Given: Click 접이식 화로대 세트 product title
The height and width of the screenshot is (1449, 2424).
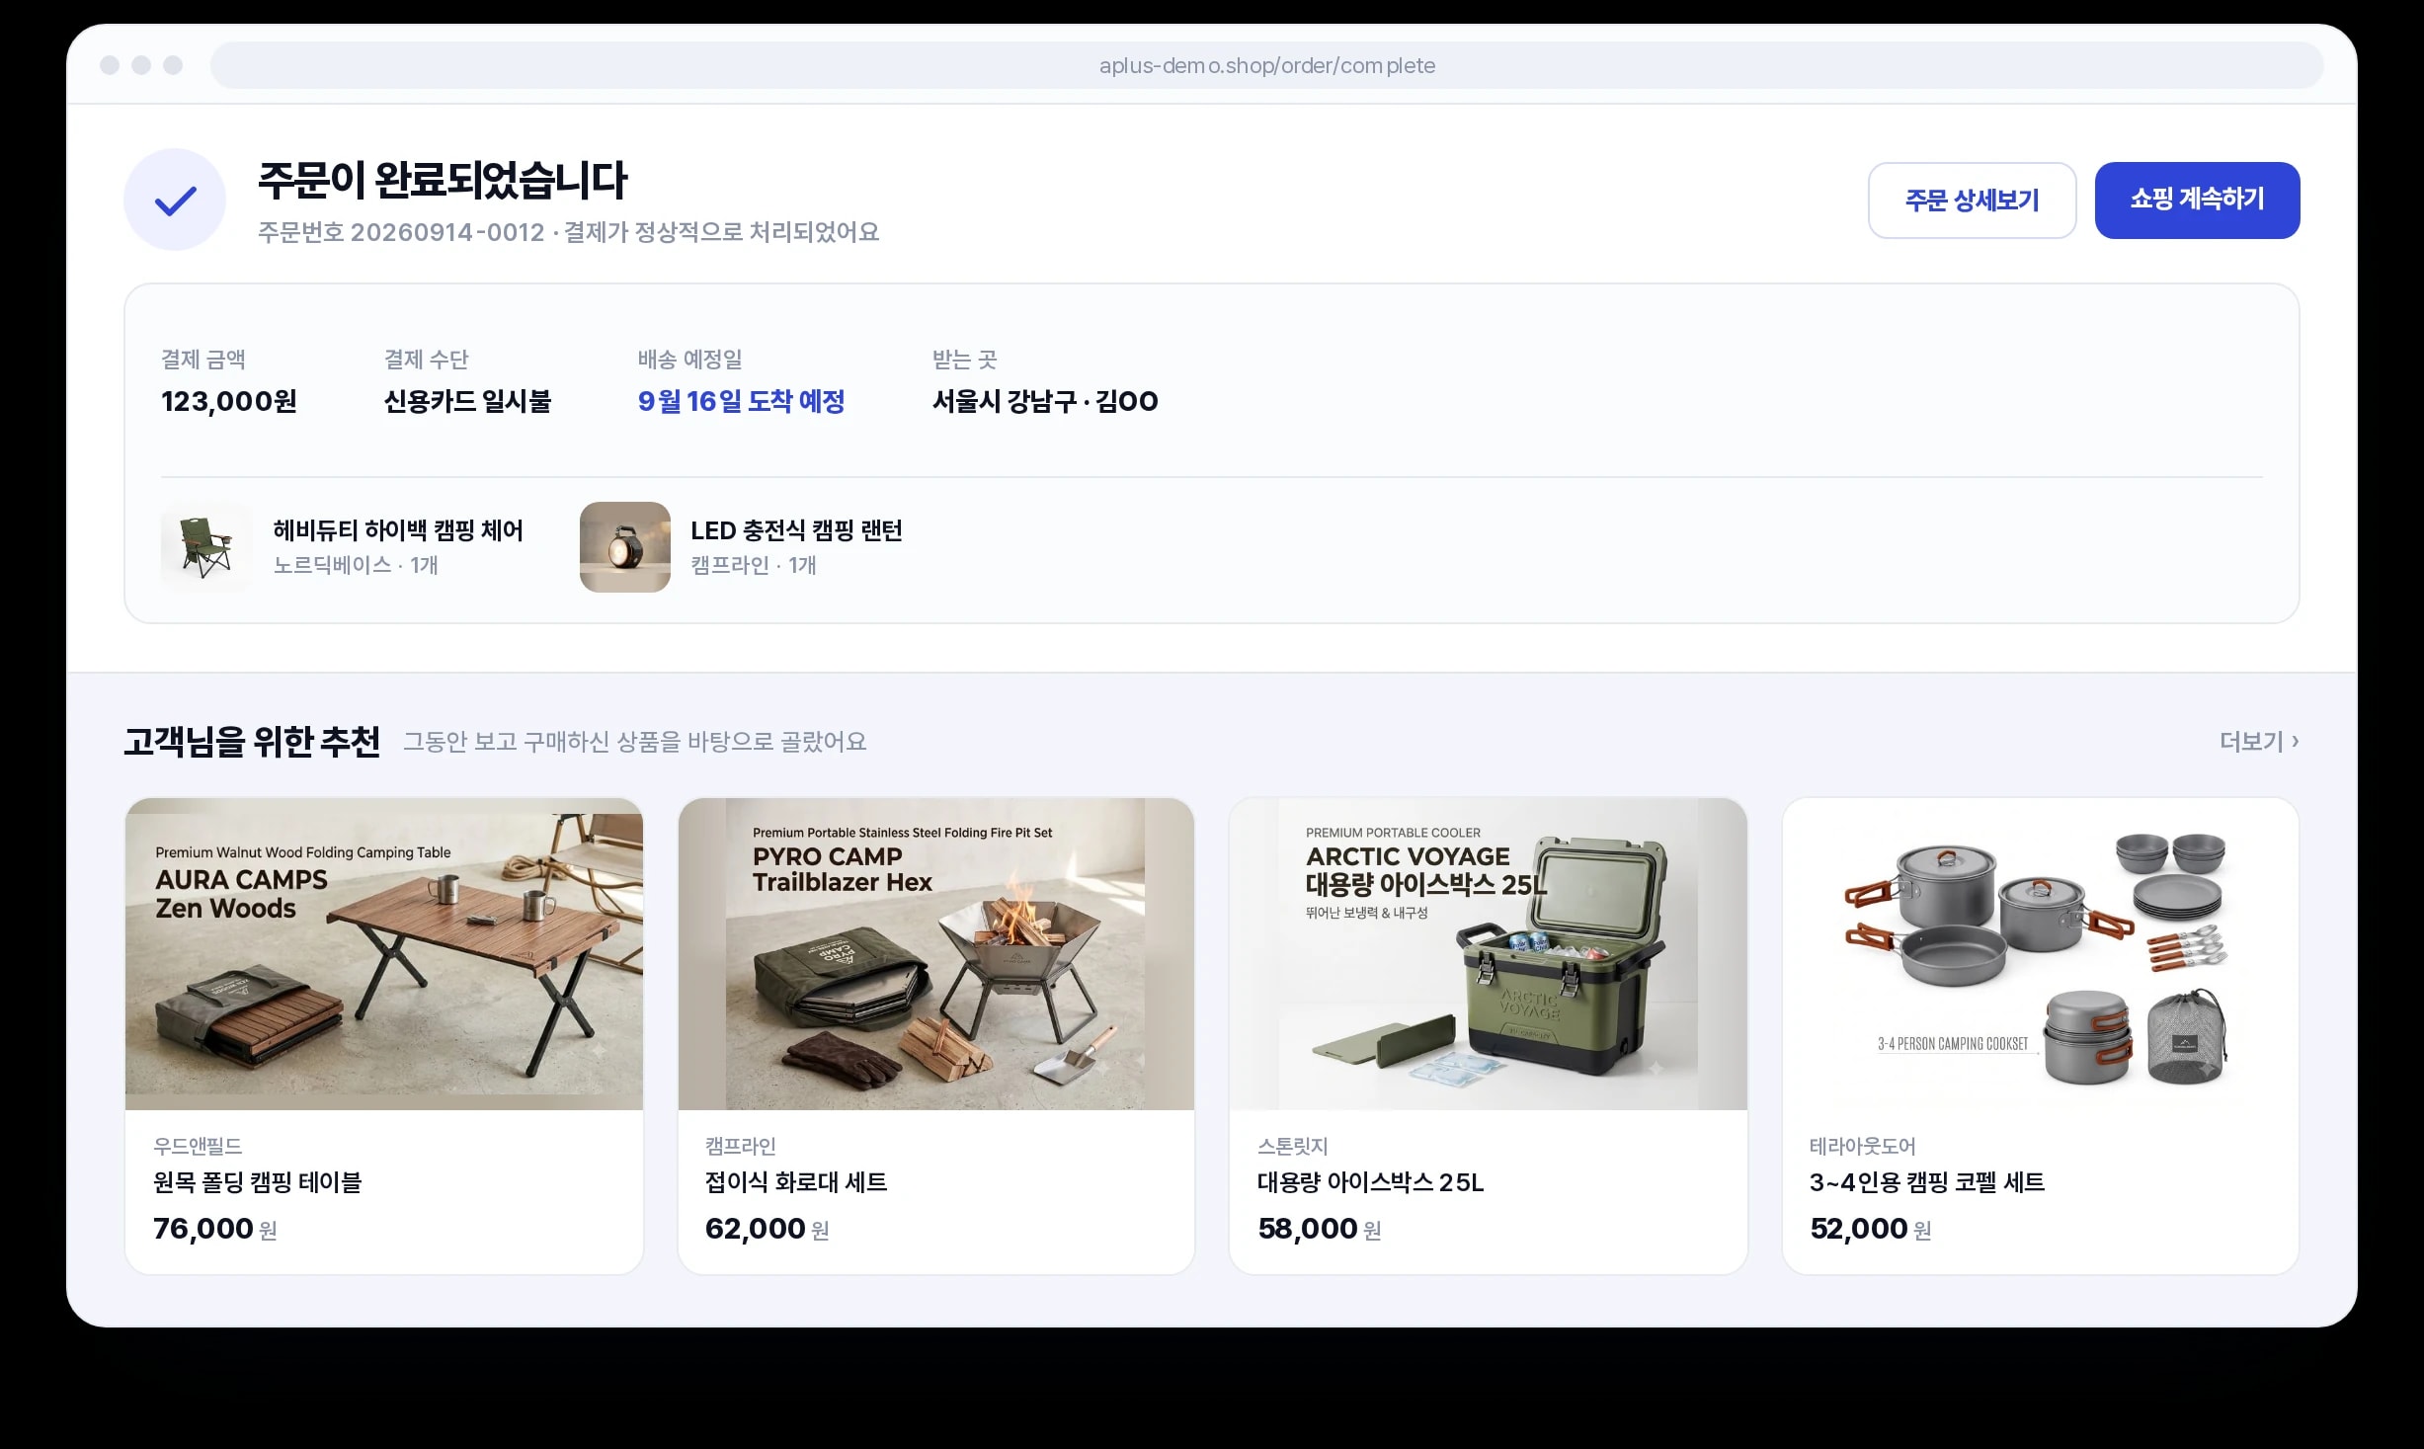Looking at the screenshot, I should click(796, 1182).
